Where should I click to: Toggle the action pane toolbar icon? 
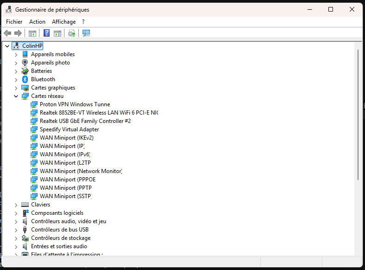58,33
